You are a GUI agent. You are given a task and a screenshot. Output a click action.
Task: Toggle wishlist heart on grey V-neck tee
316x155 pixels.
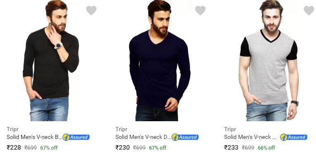click(x=309, y=10)
